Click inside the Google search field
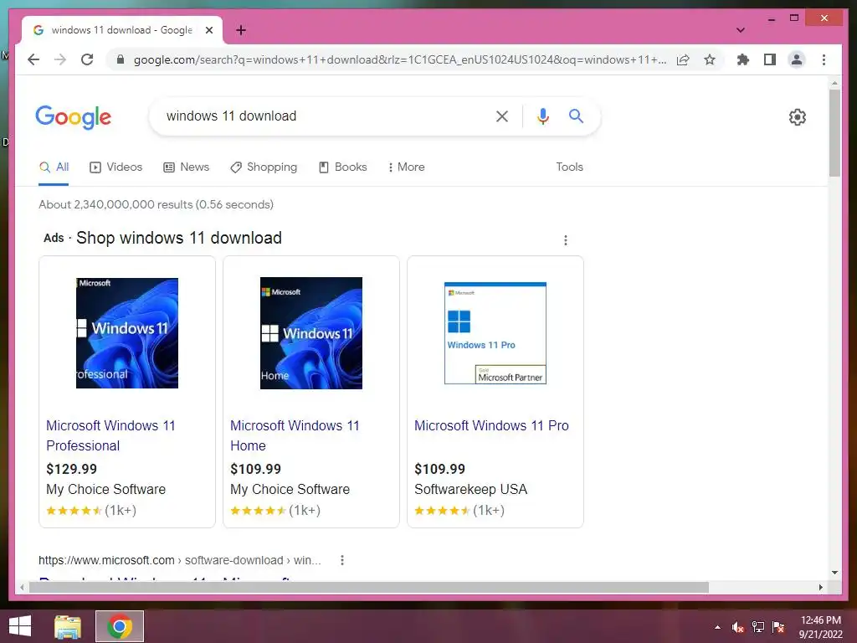This screenshot has height=643, width=857. click(322, 116)
